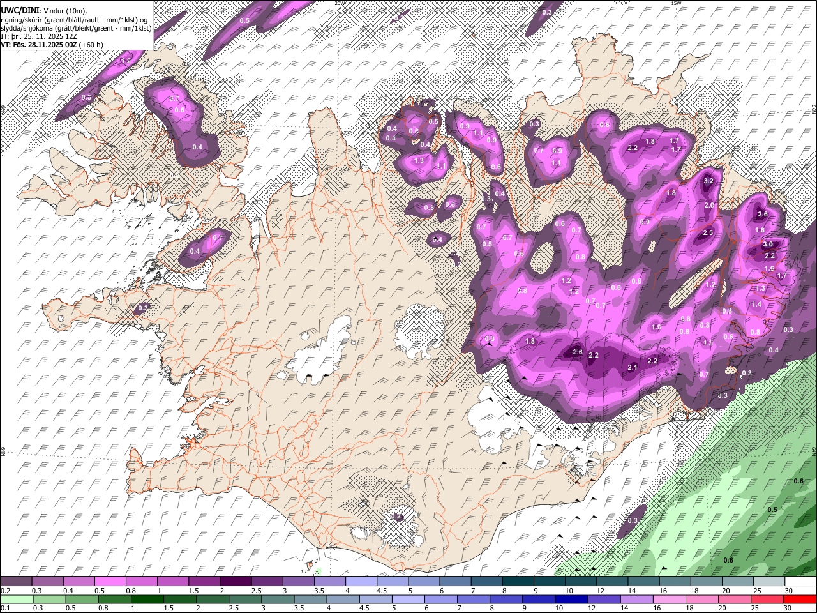Click the 3.0 snowfall value near the east coast
Image resolution: width=817 pixels, height=613 pixels.
point(768,245)
